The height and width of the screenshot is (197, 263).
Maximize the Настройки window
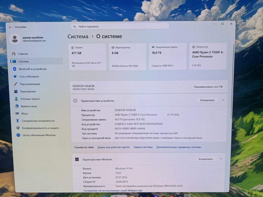pyautogui.click(x=222, y=24)
